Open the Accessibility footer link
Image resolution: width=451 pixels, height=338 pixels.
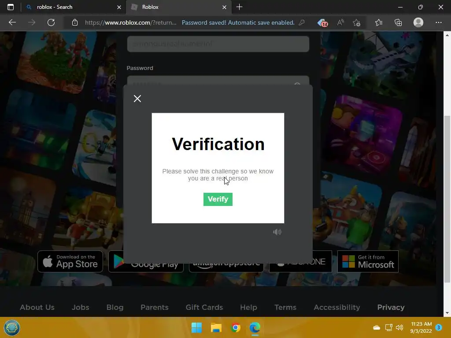tap(337, 307)
